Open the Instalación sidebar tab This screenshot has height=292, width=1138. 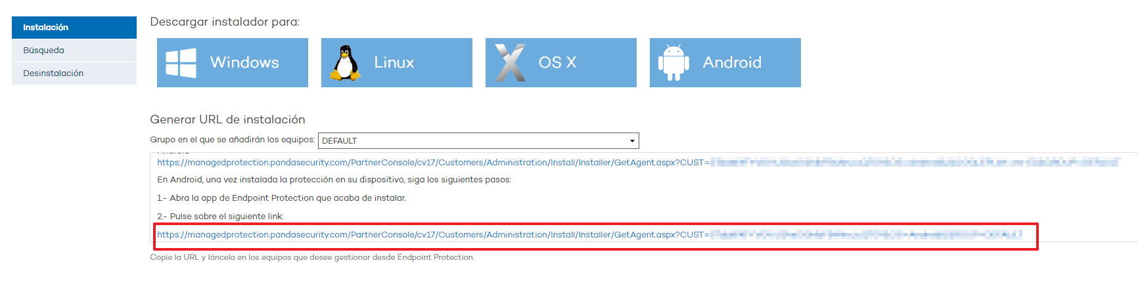(74, 28)
